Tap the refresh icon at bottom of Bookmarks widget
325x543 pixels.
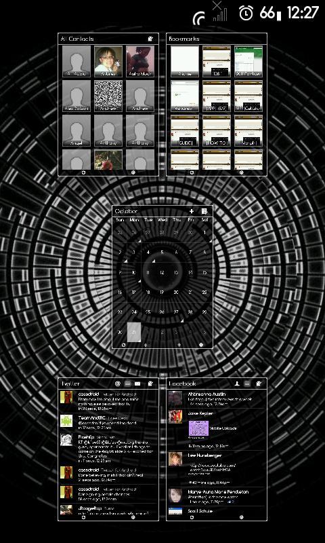(x=192, y=172)
